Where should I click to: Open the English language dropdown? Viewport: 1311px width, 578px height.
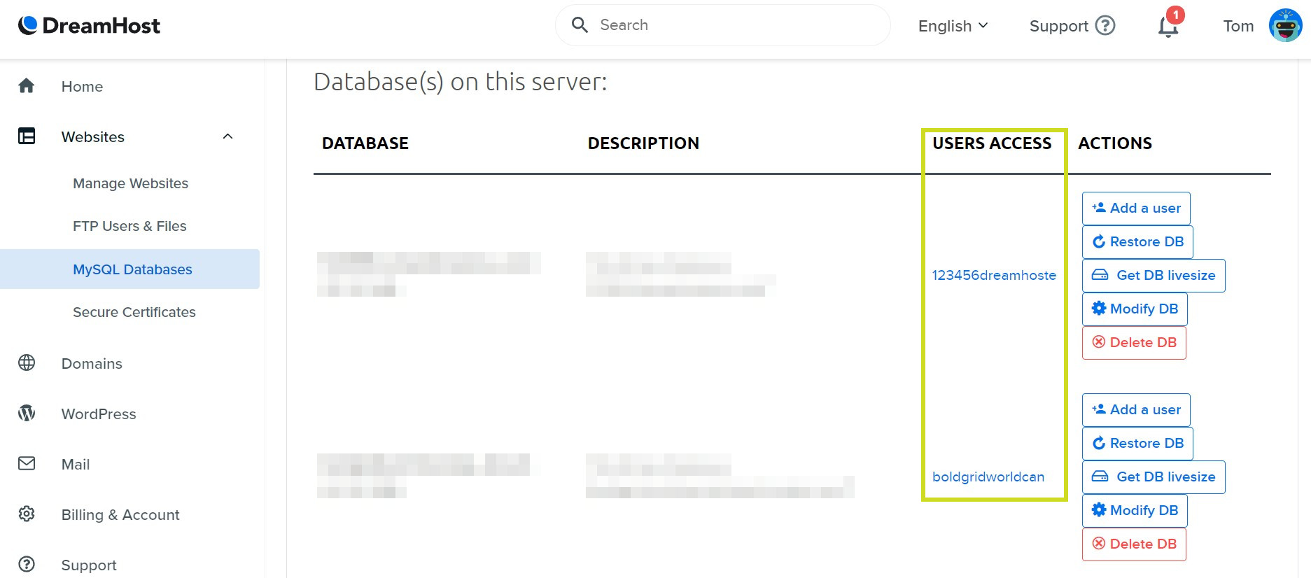pyautogui.click(x=953, y=26)
